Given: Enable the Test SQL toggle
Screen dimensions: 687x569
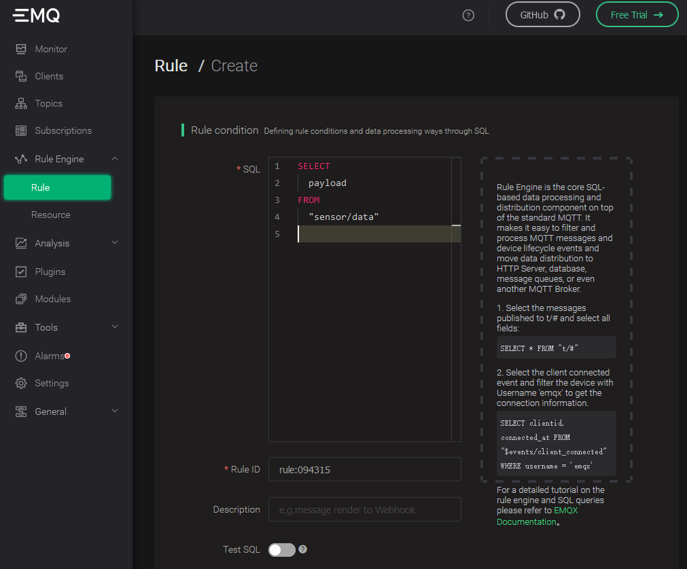Looking at the screenshot, I should (281, 549).
